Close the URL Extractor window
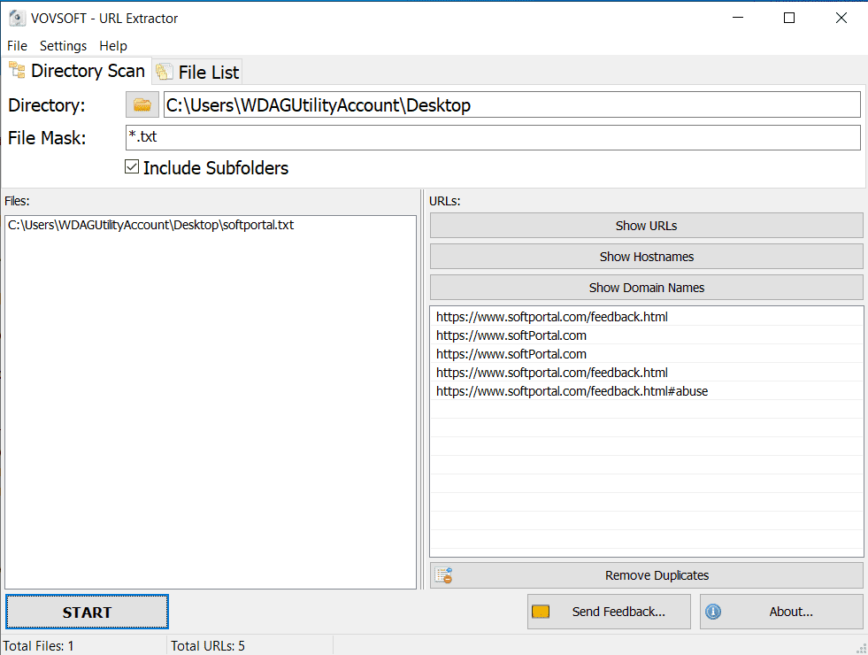This screenshot has height=655, width=868. click(841, 18)
